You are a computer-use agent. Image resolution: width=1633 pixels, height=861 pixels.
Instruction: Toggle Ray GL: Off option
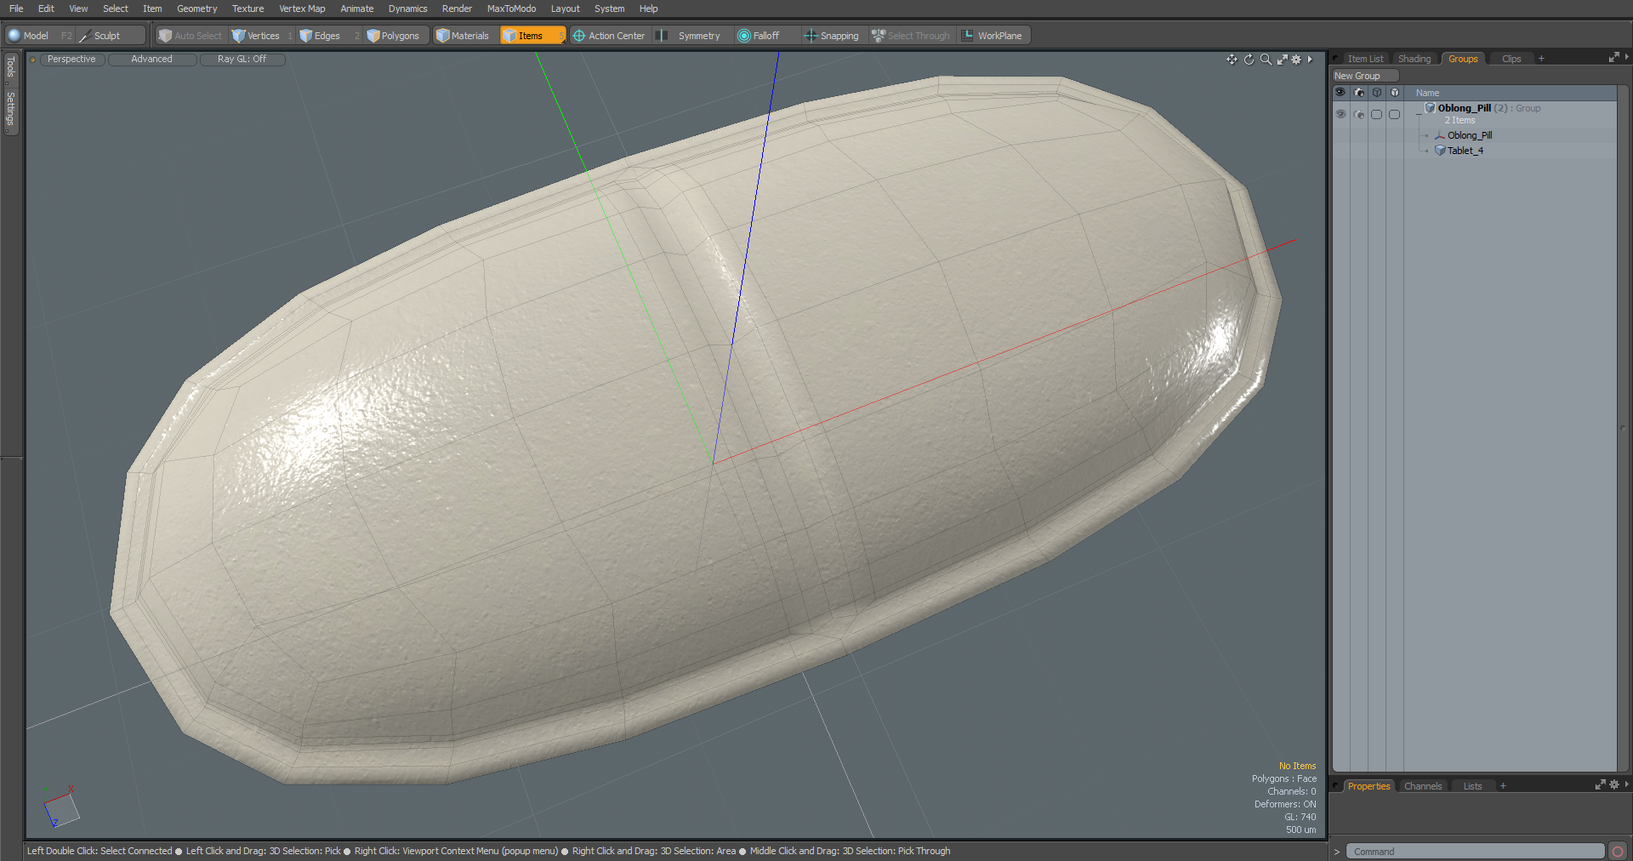tap(242, 60)
